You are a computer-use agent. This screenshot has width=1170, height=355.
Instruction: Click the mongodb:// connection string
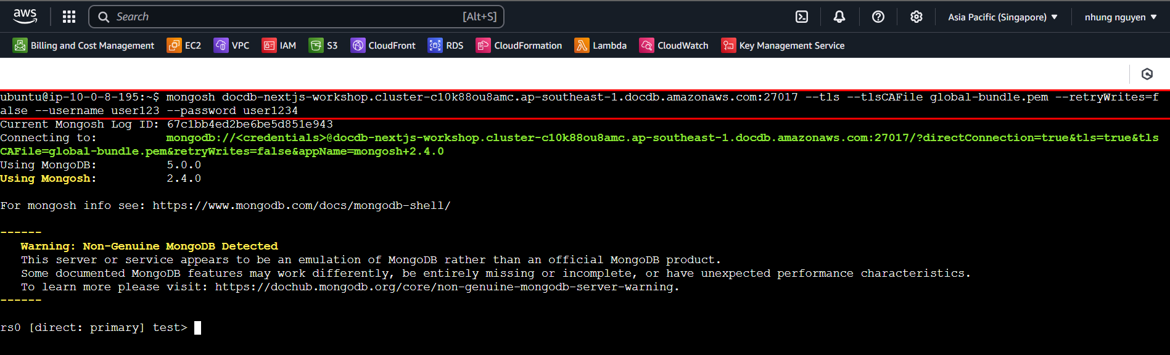pyautogui.click(x=579, y=145)
